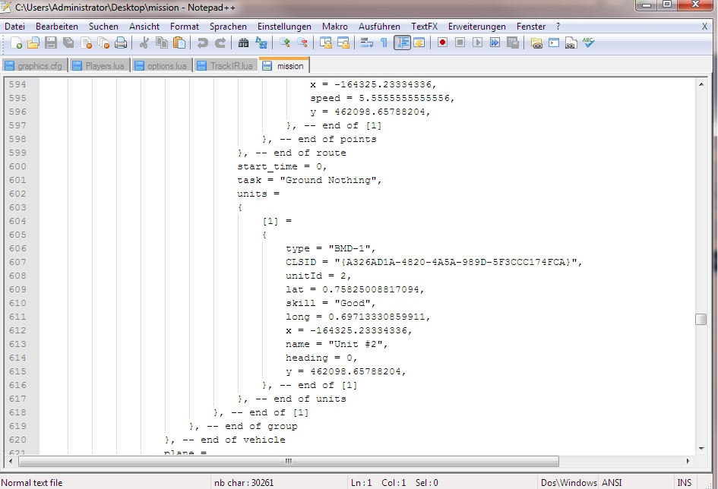Image resolution: width=718 pixels, height=489 pixels.
Task: Toggle show all characters pilcrow icon
Action: click(384, 43)
